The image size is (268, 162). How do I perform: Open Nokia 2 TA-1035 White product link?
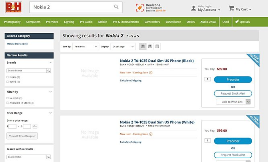point(157,122)
